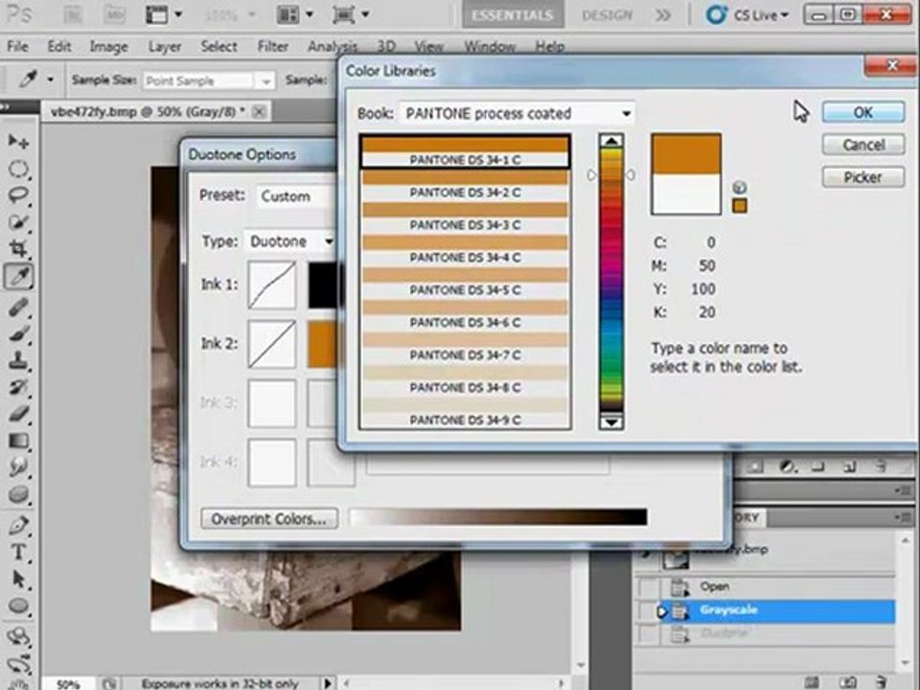Select the Quick Selection tool
Screen dimensions: 920x690
(x=18, y=222)
